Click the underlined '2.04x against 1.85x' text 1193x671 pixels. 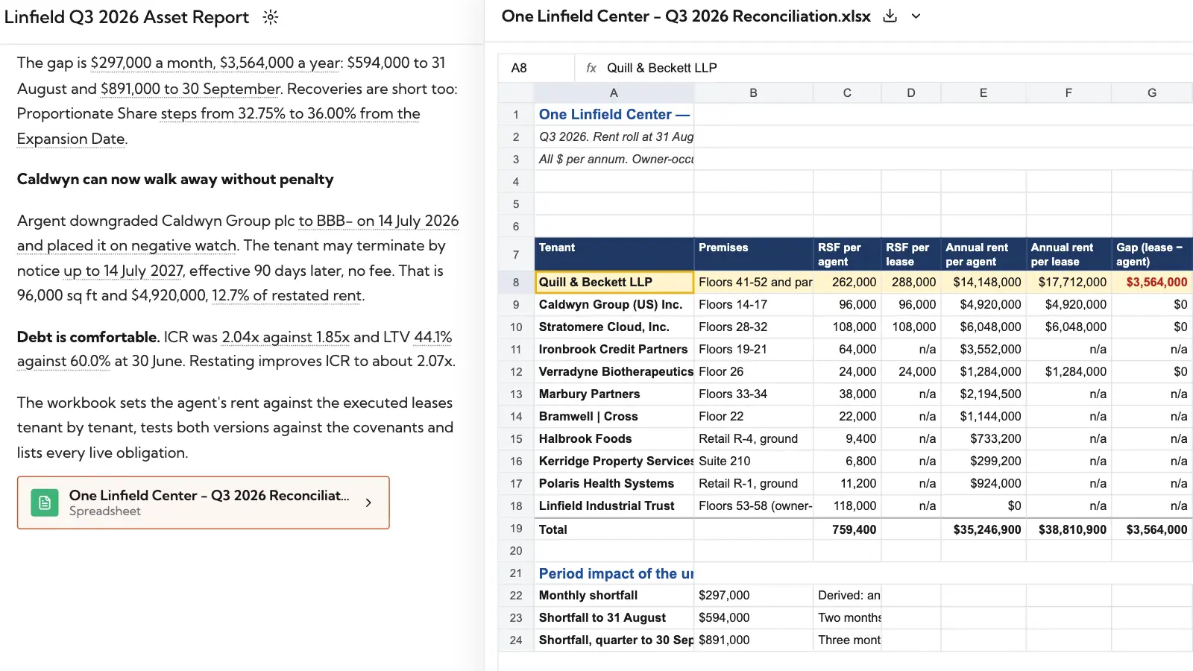pos(286,337)
